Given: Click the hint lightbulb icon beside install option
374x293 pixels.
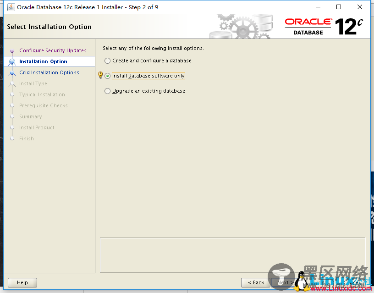Looking at the screenshot, I should (x=100, y=75).
